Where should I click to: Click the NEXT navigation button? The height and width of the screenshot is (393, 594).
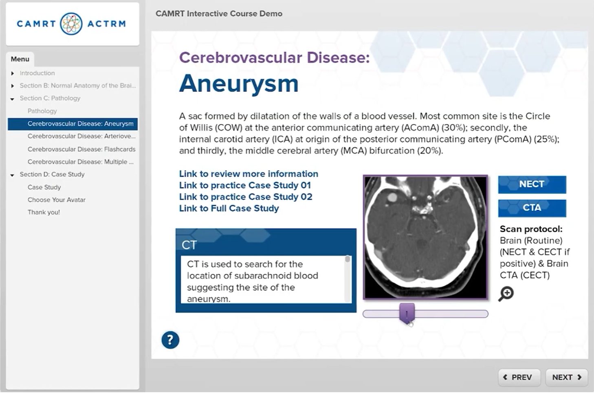click(x=567, y=377)
